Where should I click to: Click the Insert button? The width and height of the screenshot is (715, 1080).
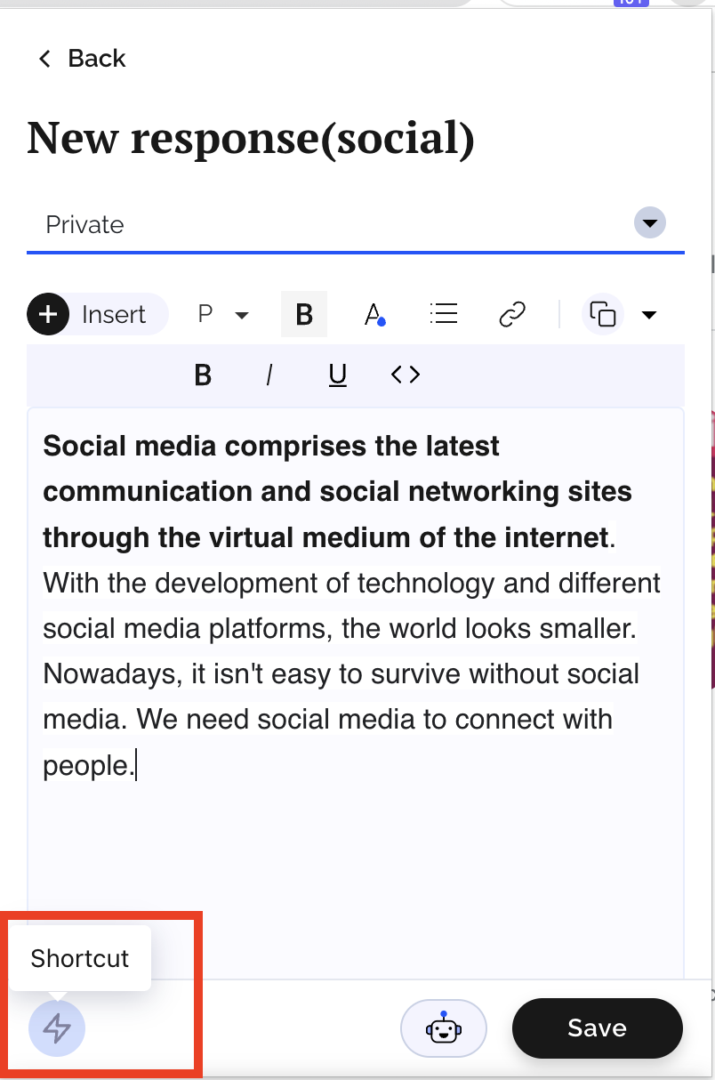(x=98, y=314)
